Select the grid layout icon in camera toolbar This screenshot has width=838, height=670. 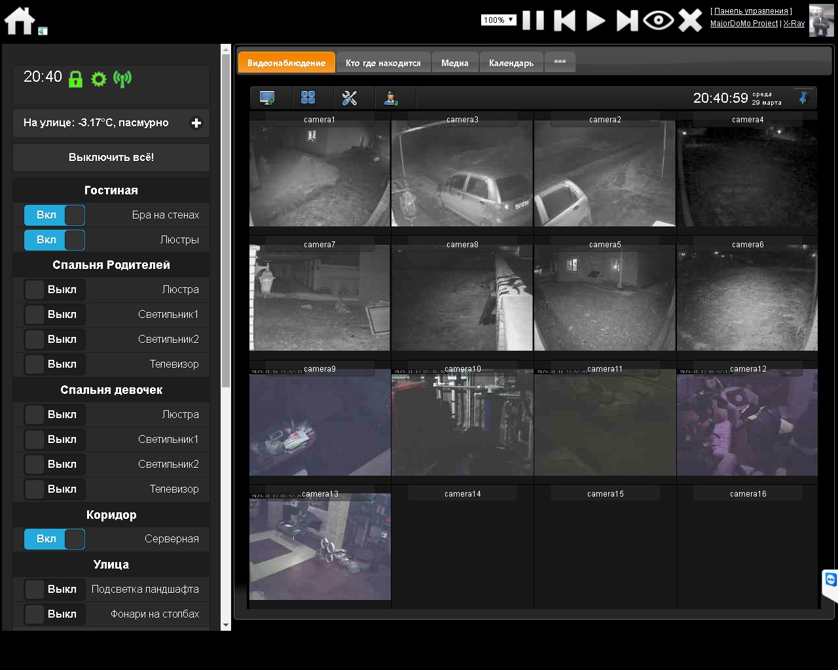click(x=308, y=98)
